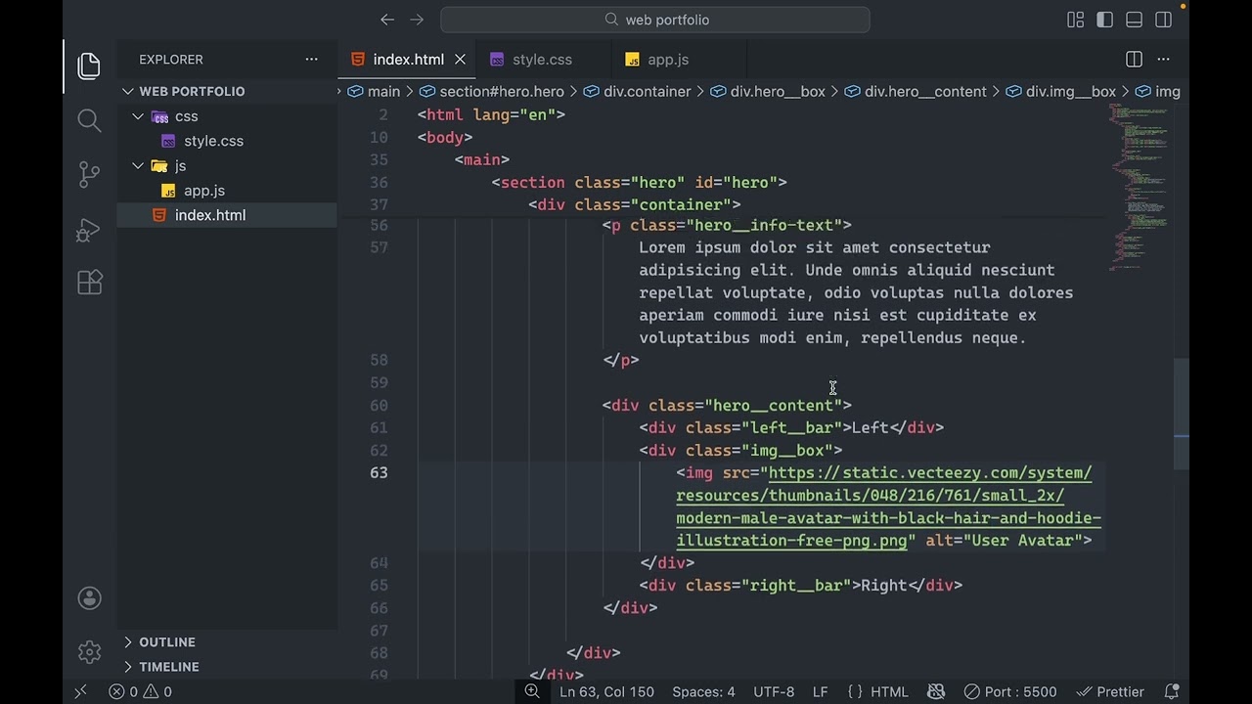The height and width of the screenshot is (704, 1252).
Task: Go forward with the right arrow
Action: click(417, 20)
